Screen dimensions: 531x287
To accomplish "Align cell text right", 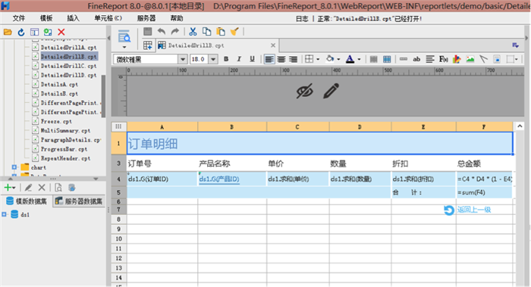I will 294,59.
